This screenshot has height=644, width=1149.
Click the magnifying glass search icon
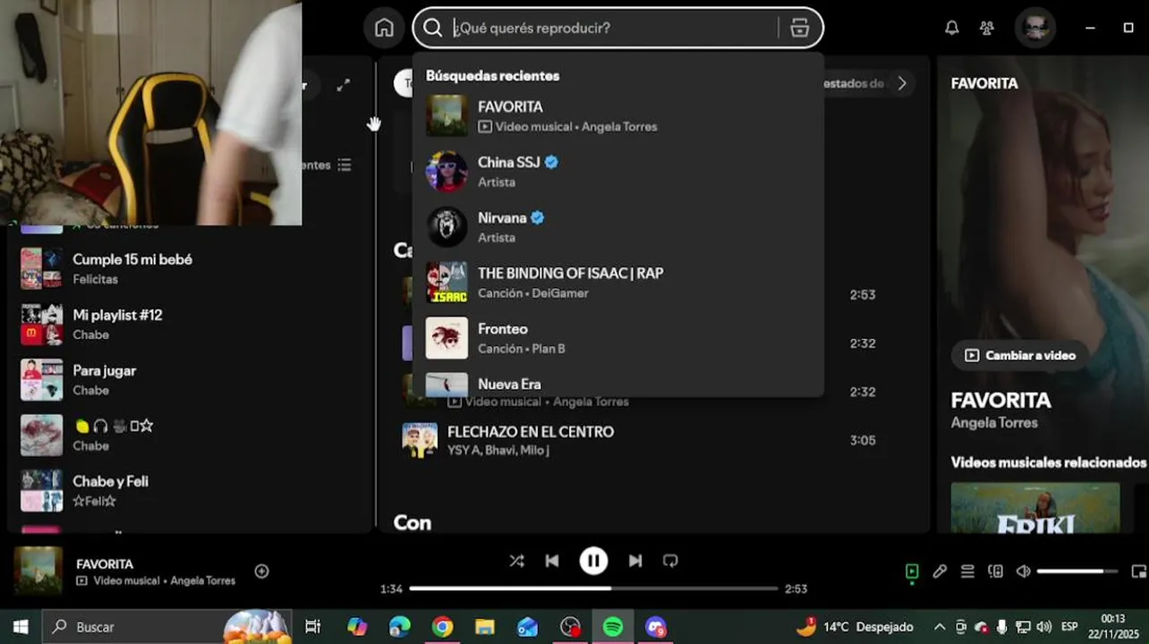[432, 28]
